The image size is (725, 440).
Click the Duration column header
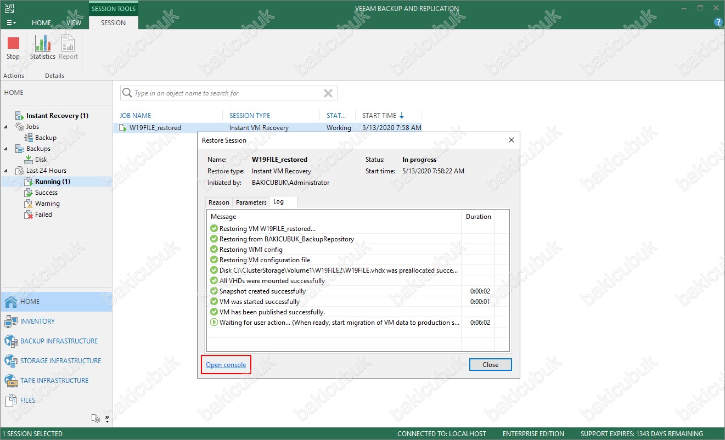(x=478, y=217)
